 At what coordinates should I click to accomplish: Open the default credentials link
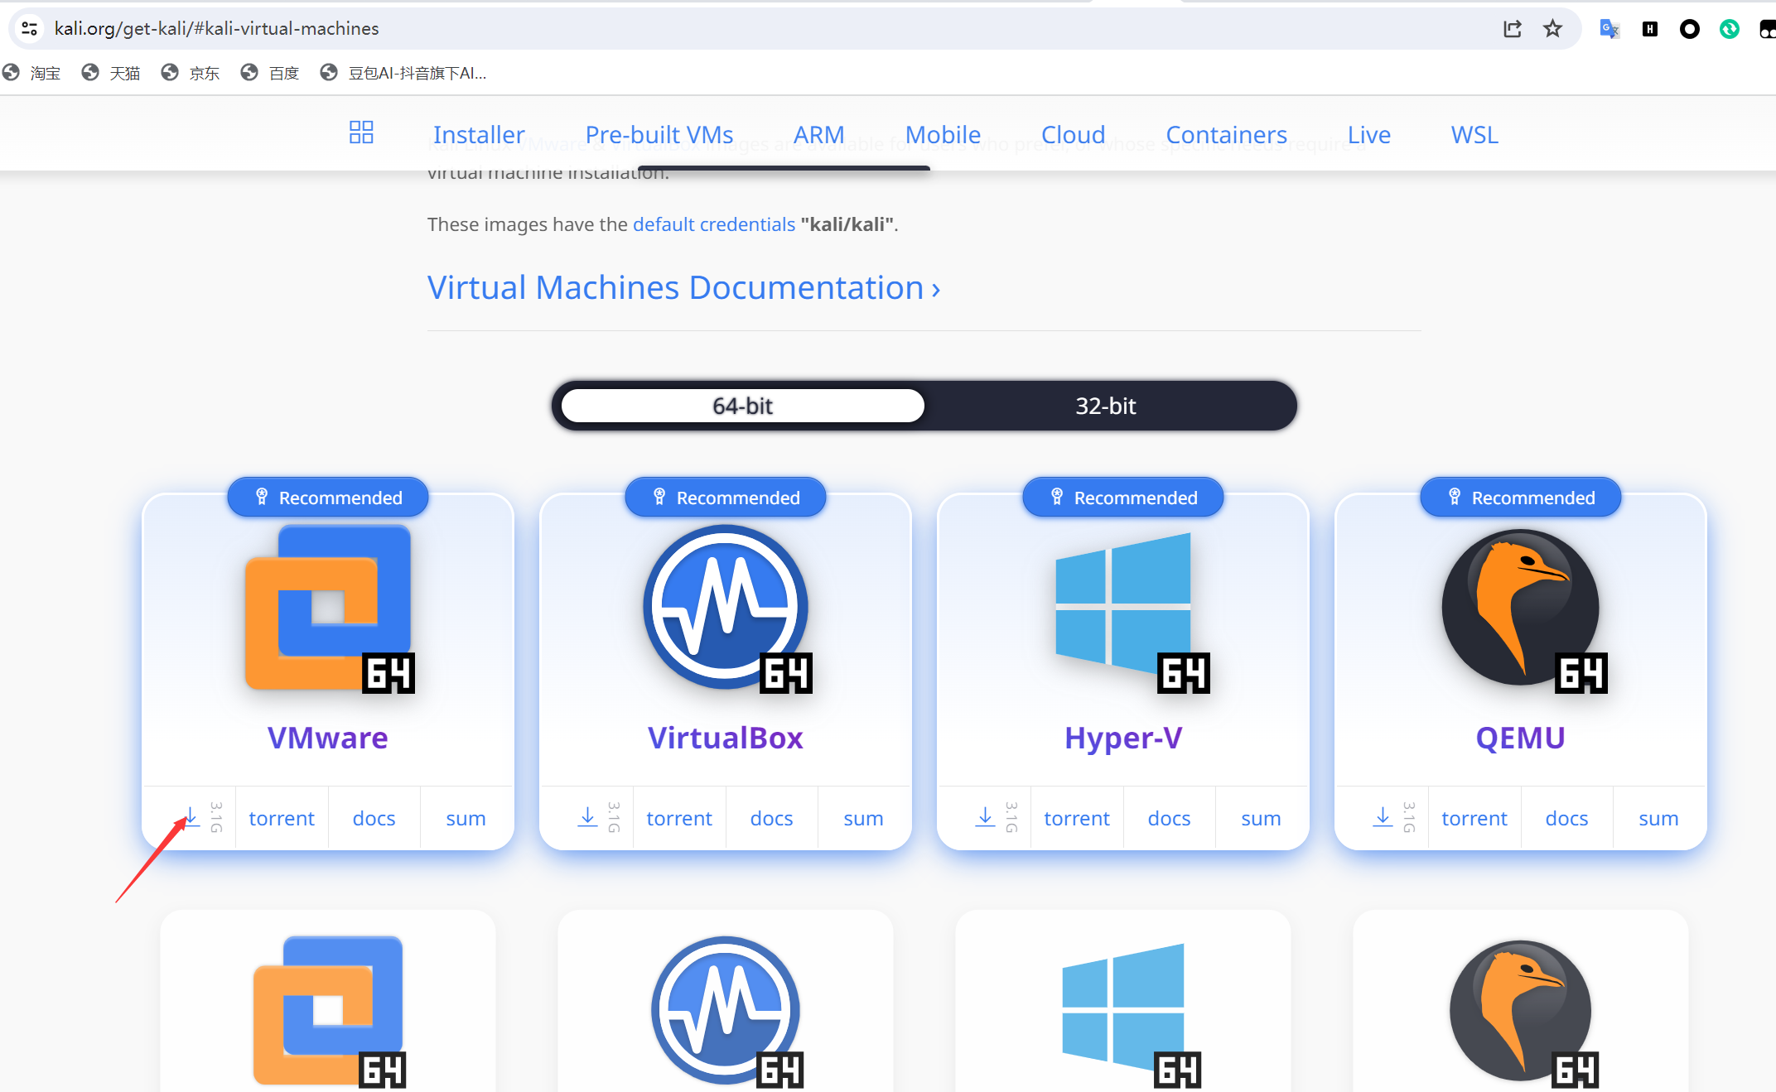click(714, 224)
